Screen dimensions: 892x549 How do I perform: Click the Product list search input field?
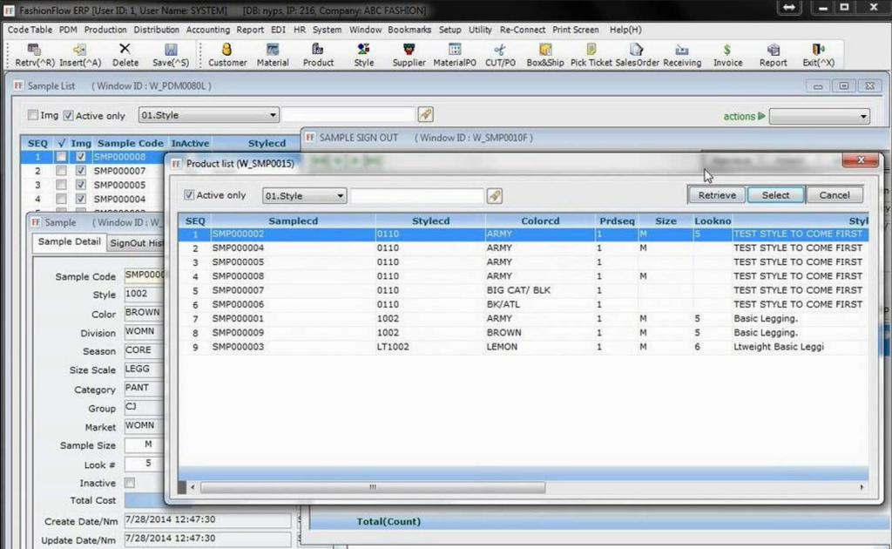coord(417,196)
